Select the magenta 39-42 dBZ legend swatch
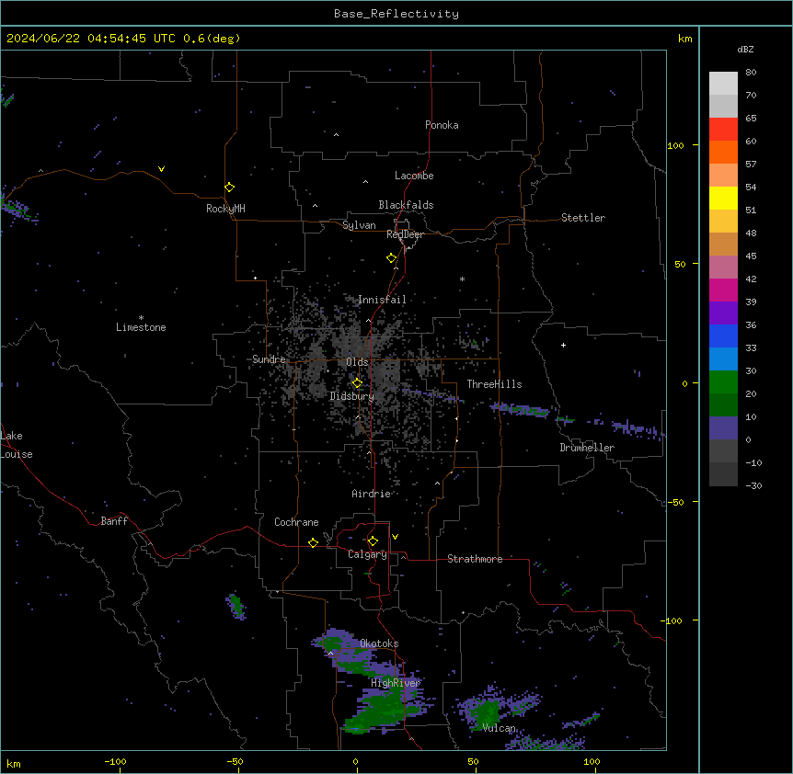Viewport: 793px width, 774px height. pyautogui.click(x=723, y=290)
